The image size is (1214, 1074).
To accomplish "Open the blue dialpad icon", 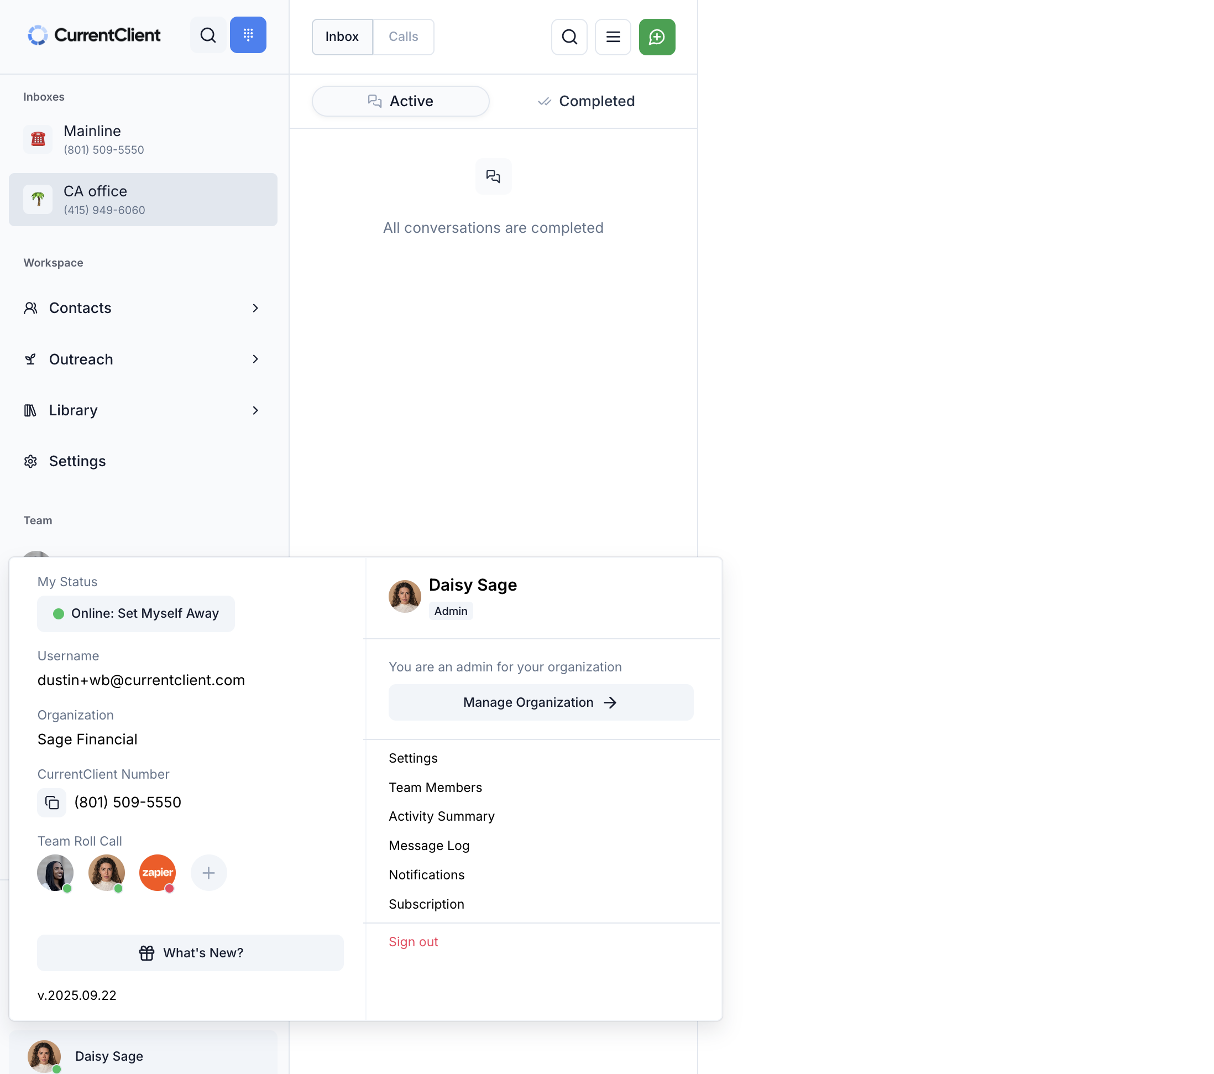I will pyautogui.click(x=248, y=35).
